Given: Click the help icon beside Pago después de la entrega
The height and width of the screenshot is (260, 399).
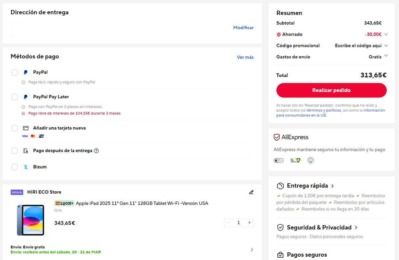Looking at the screenshot, I should click(x=96, y=151).
